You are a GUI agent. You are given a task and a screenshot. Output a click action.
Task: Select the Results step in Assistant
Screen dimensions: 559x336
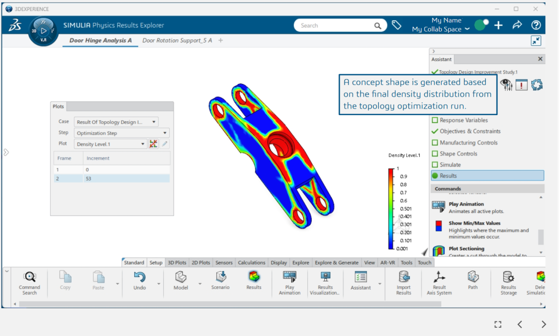coord(487,176)
